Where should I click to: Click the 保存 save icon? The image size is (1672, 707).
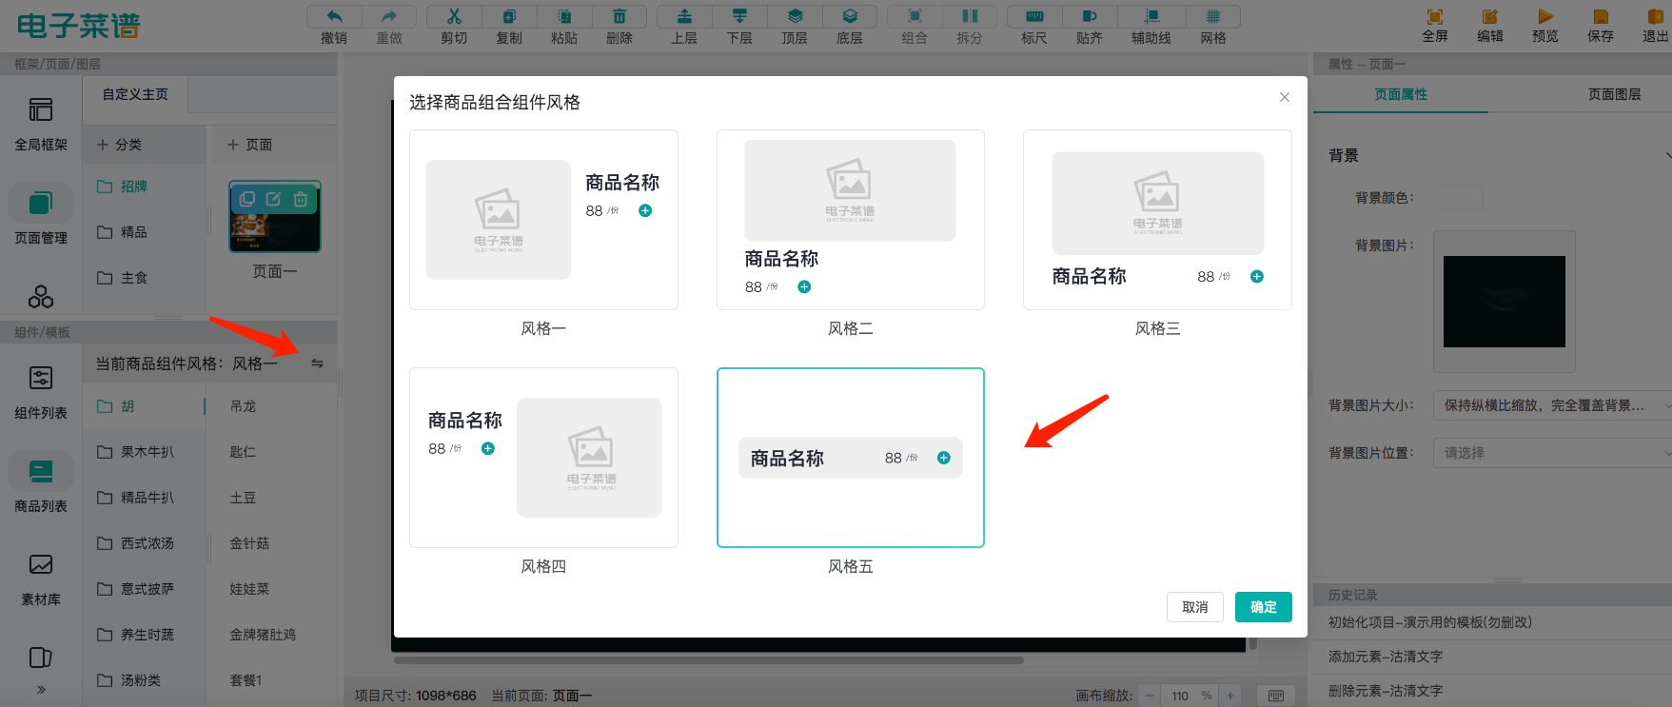coord(1601,17)
